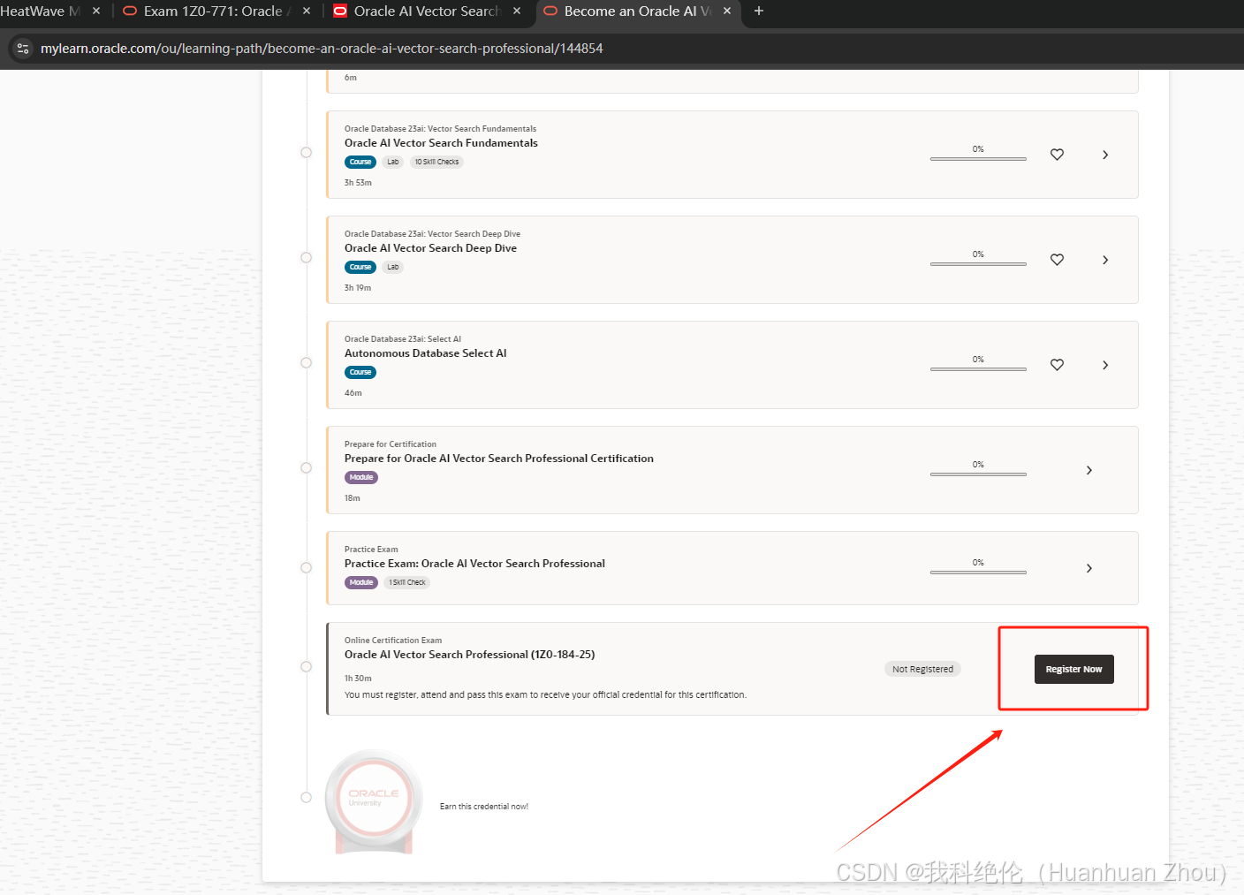The height and width of the screenshot is (895, 1244).
Task: Click Deep Dive course 0% progress bar
Action: coord(978,264)
